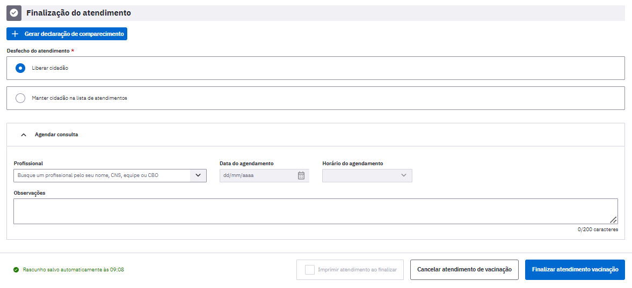Screen dimensions: 632x288
Task: Click the Data do agendamento date field
Action: coord(264,175)
